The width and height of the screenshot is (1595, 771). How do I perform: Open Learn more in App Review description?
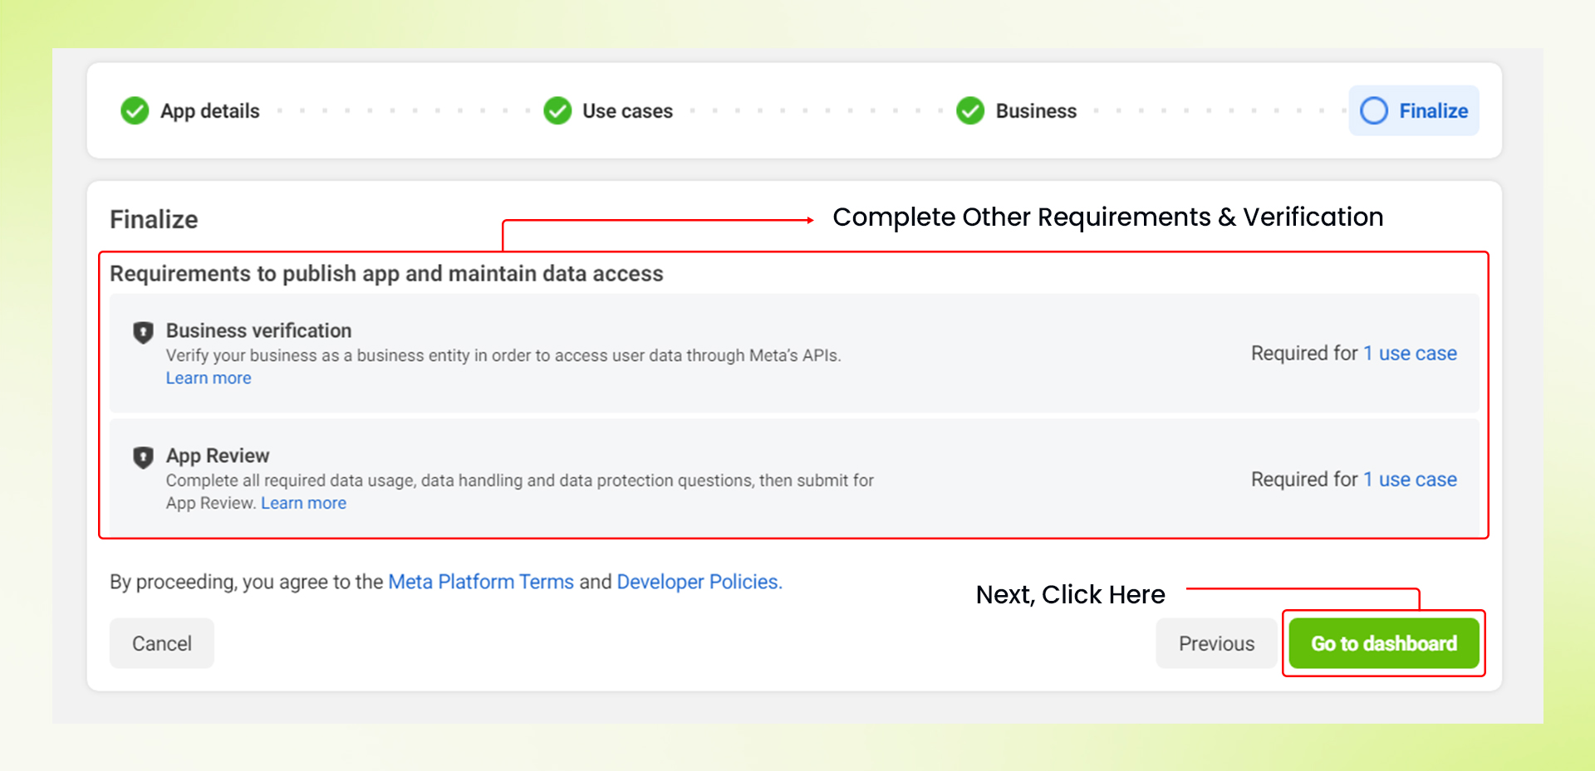click(303, 504)
